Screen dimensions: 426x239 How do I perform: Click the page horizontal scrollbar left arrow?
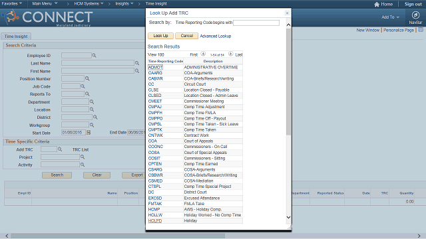tap(7, 236)
